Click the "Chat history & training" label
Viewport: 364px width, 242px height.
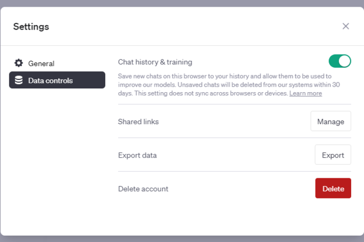[155, 62]
